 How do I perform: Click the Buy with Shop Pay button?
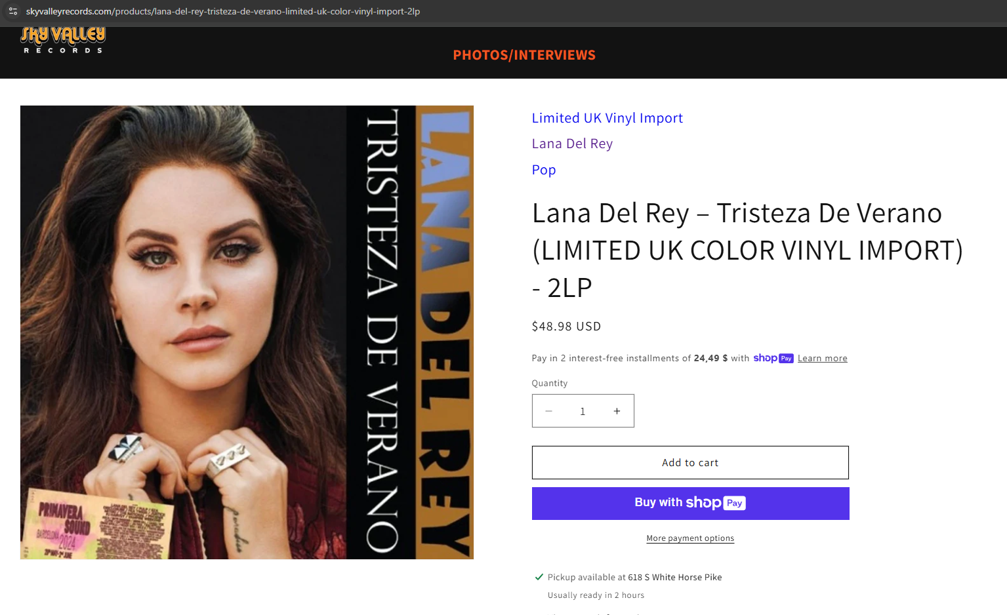click(690, 504)
